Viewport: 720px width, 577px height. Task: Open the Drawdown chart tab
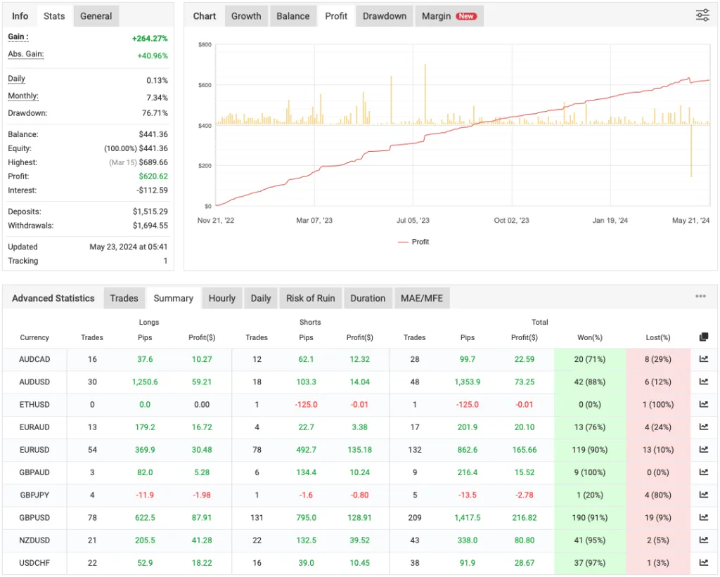(384, 15)
